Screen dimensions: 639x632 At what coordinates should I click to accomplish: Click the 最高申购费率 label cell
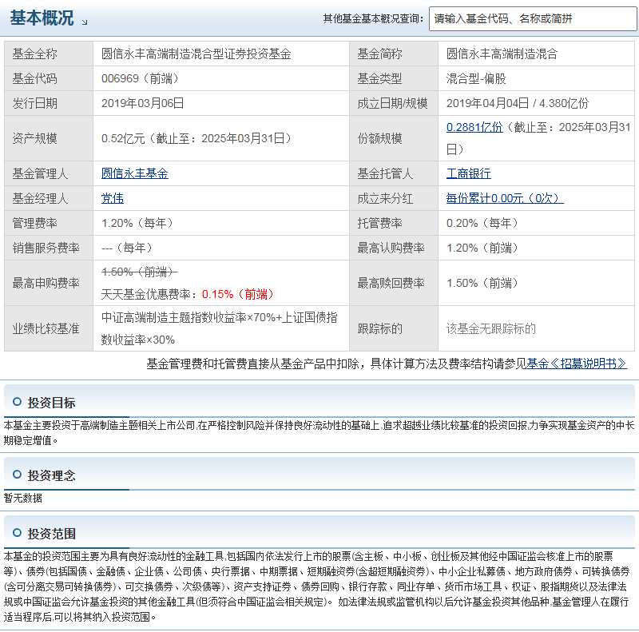(x=49, y=283)
